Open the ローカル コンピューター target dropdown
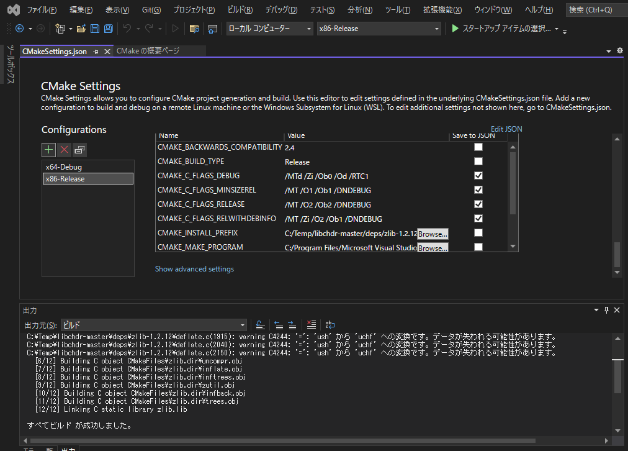Viewport: 628px width, 451px height. [269, 29]
